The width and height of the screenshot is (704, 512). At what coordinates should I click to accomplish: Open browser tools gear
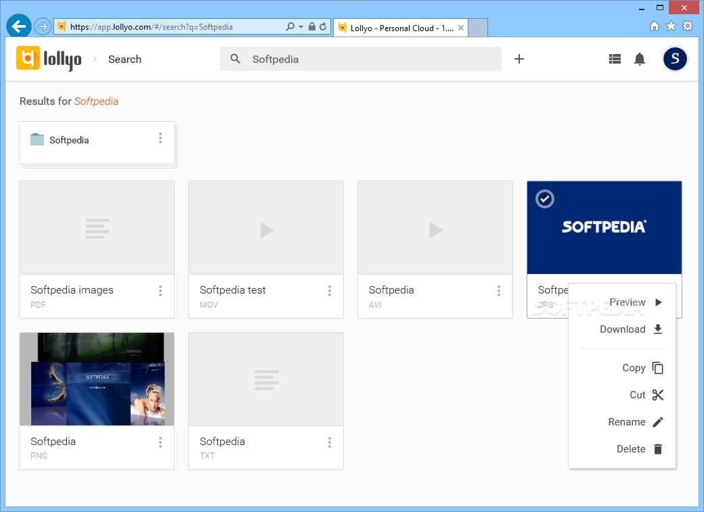[x=688, y=26]
